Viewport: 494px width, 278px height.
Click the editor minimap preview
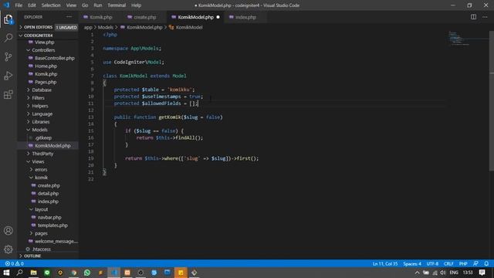pos(458,38)
